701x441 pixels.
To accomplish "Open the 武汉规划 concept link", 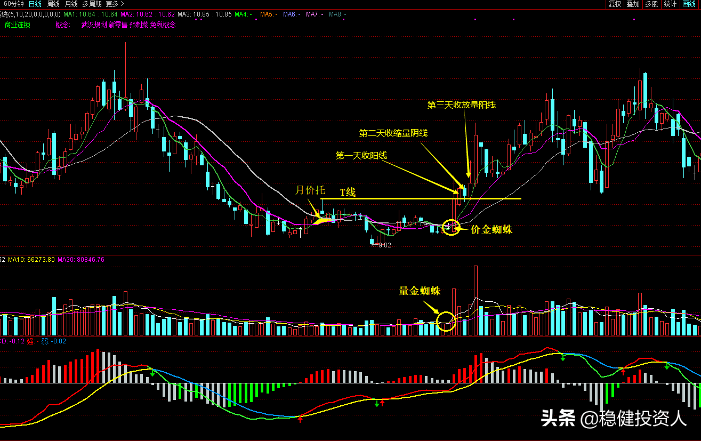I will pyautogui.click(x=94, y=25).
